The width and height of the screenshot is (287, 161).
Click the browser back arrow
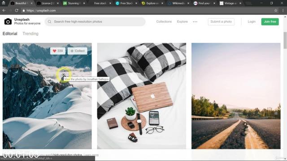tap(4, 10)
